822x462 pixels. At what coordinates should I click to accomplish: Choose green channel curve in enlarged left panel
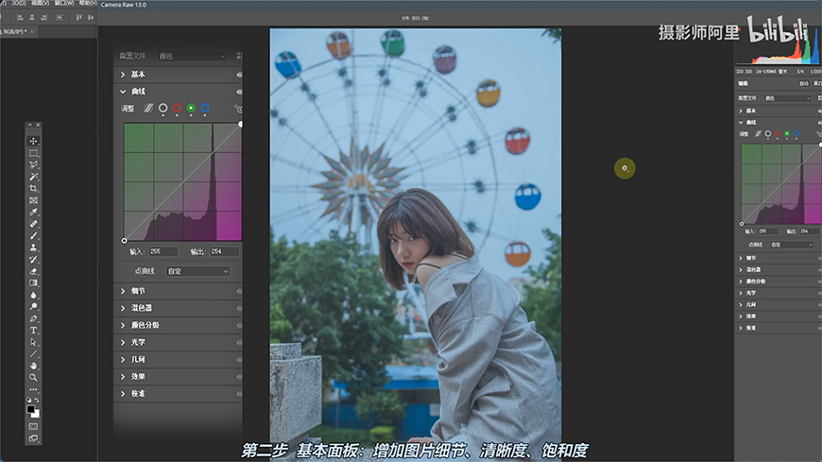point(191,109)
